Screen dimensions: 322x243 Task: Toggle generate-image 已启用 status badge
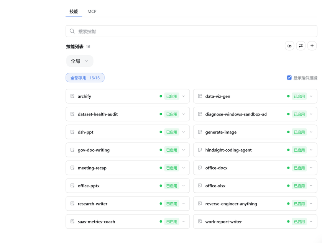pos(299,132)
